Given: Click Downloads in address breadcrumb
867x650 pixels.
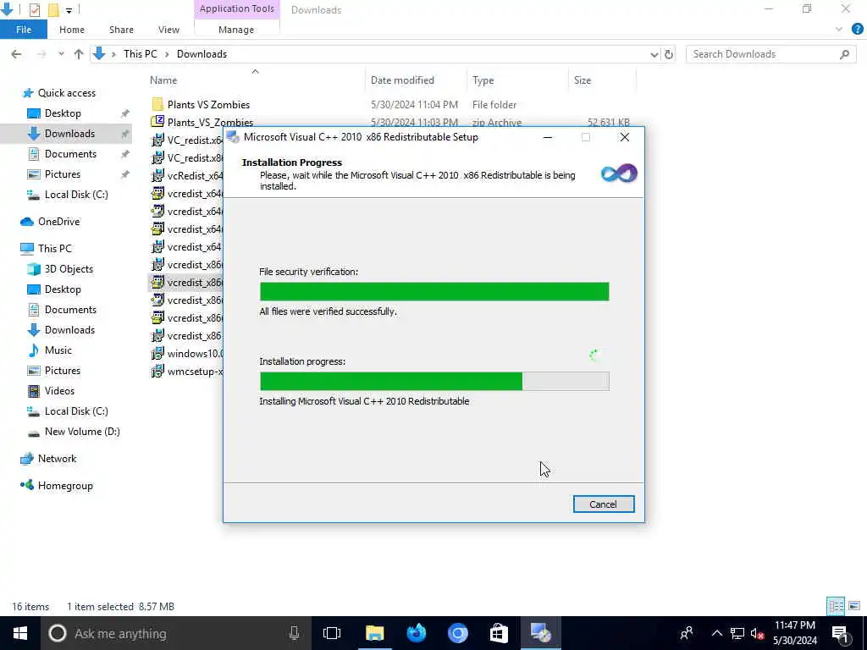Looking at the screenshot, I should (202, 54).
